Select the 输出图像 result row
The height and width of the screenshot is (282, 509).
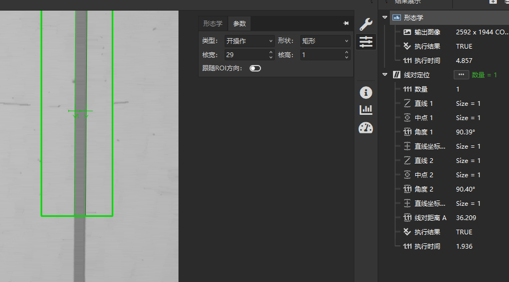tap(427, 32)
